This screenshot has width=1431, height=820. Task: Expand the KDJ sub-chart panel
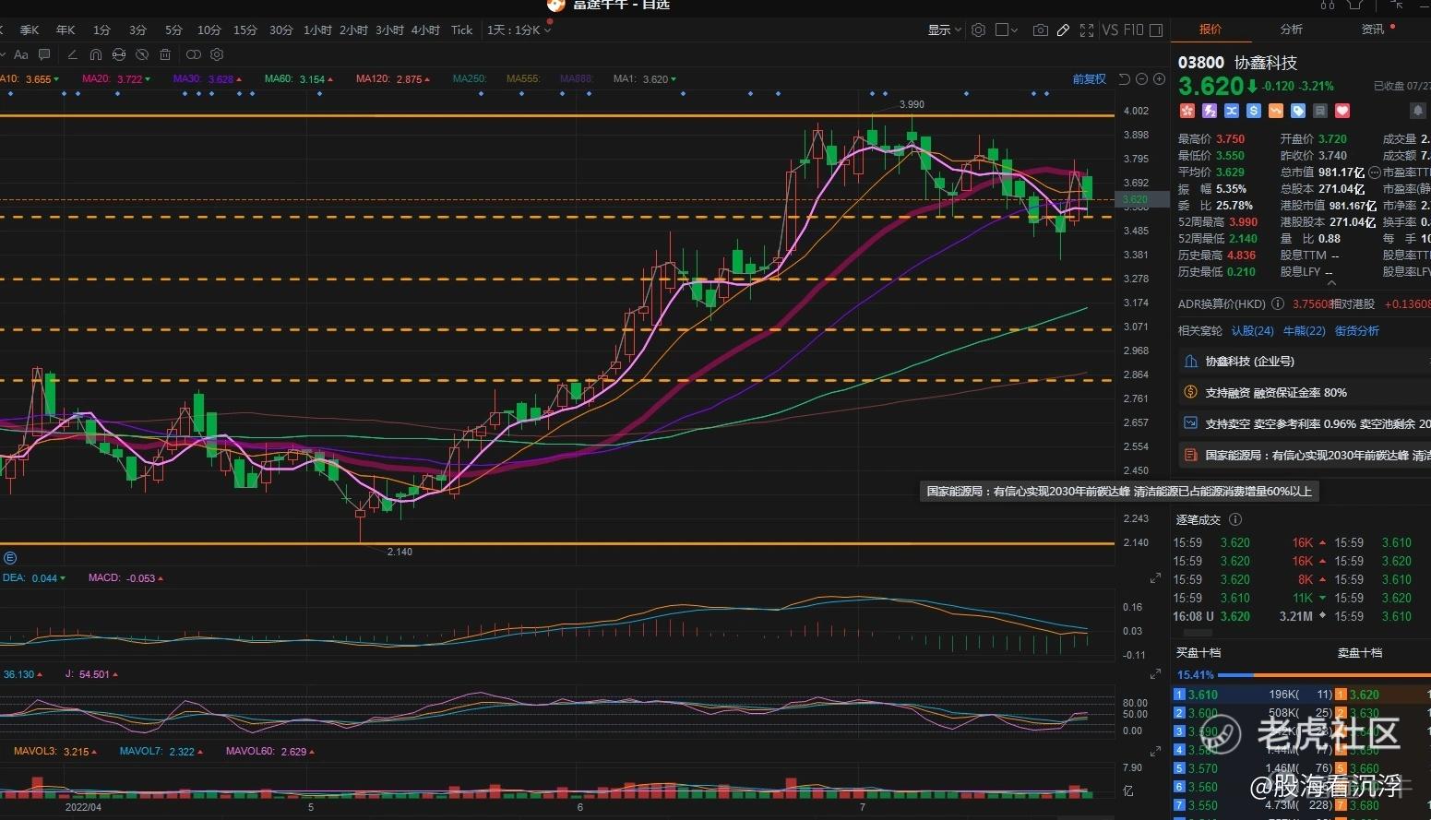1155,674
